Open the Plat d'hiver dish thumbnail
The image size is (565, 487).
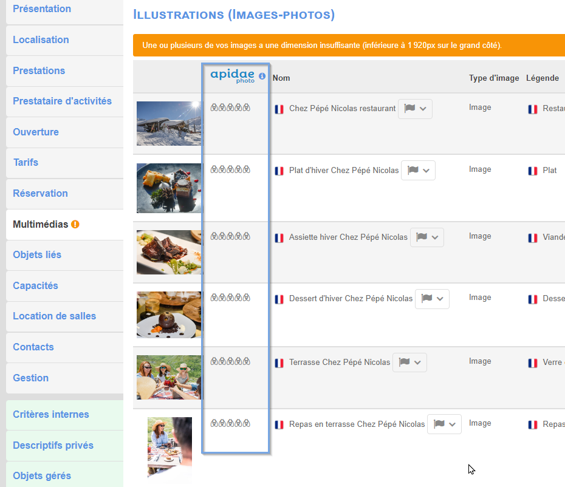coord(169,188)
